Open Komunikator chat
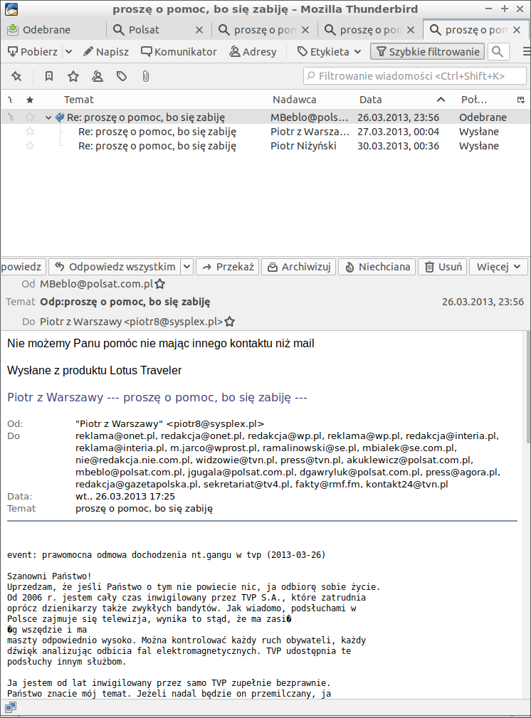 179,52
